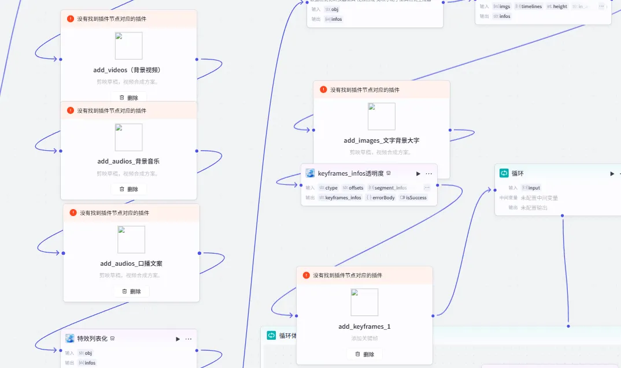Select the add_images_文字背景大字 title
The image size is (621, 368).
382,140
